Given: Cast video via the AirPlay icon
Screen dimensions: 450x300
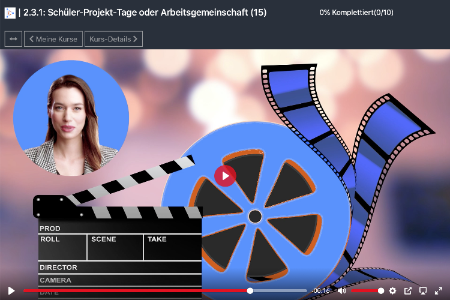Looking at the screenshot, I should (x=423, y=291).
